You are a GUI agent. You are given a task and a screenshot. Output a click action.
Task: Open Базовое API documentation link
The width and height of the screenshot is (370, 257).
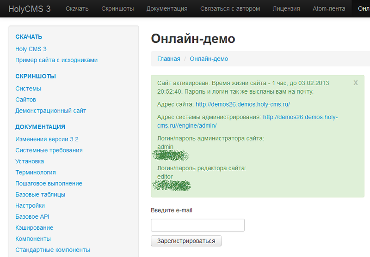(32, 216)
